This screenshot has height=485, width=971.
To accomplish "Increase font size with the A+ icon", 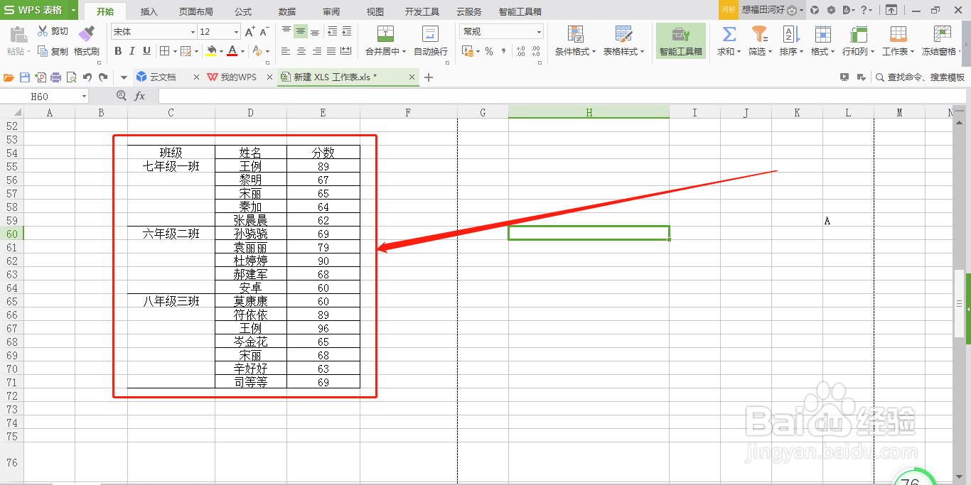I will click(x=250, y=32).
